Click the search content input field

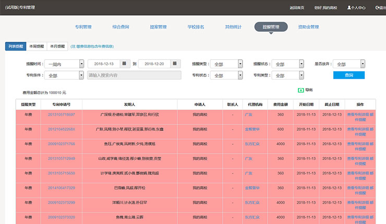point(134,75)
